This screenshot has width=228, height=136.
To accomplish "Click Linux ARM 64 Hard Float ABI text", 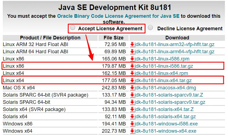I will click(x=36, y=52).
